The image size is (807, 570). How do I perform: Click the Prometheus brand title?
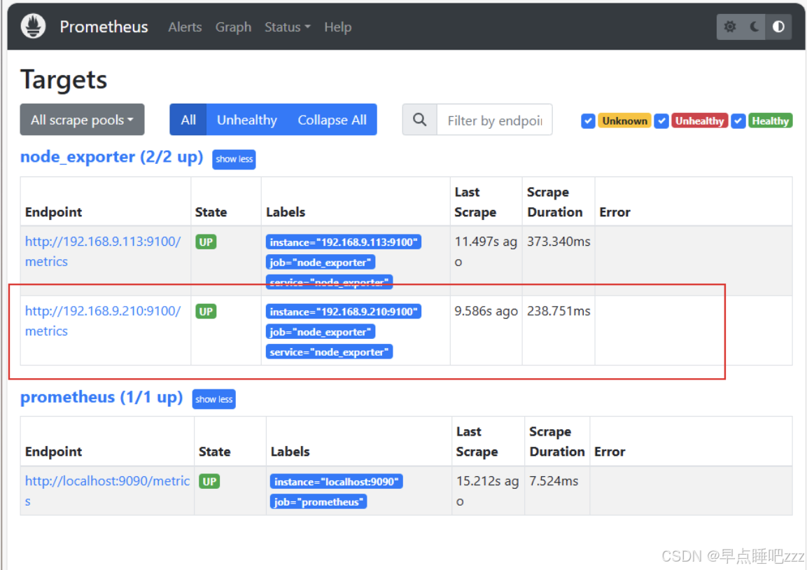pyautogui.click(x=104, y=27)
